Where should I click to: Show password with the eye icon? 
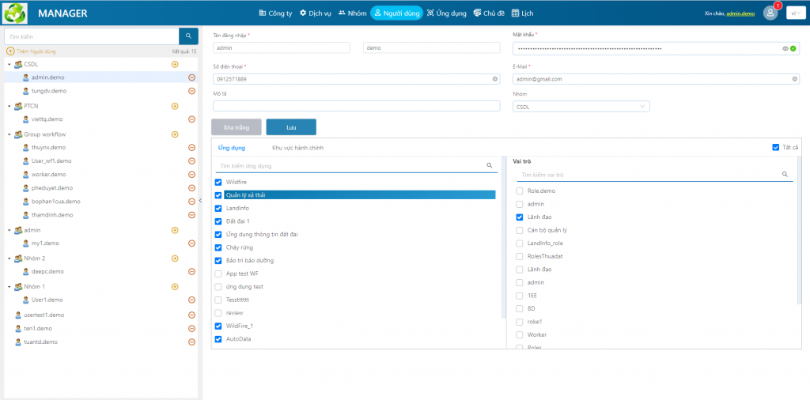(x=785, y=48)
